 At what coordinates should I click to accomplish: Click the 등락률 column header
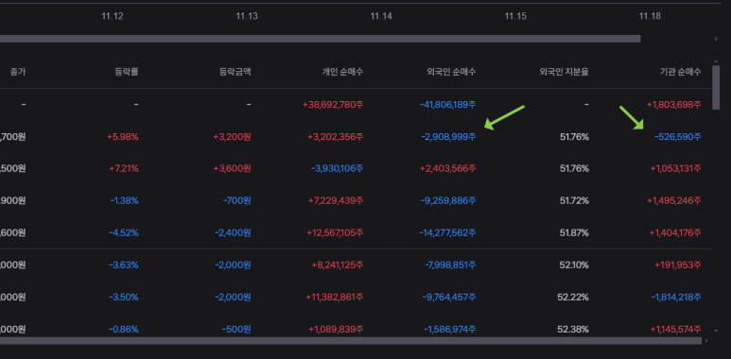pos(127,72)
